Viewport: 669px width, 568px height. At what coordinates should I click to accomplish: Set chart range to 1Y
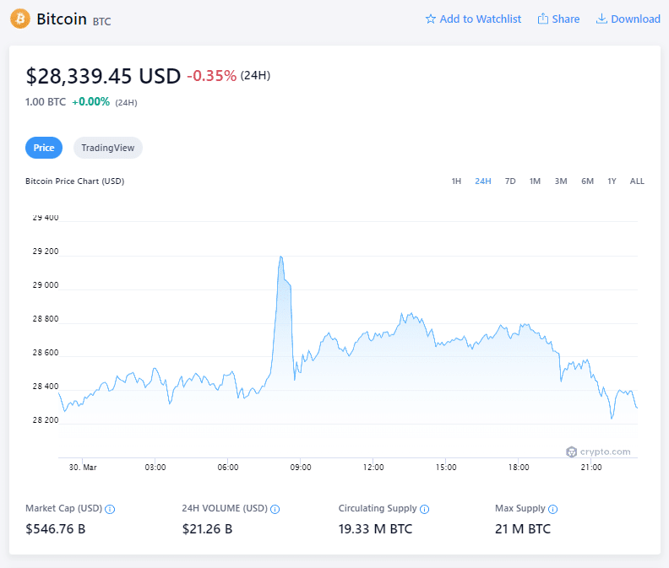tap(612, 181)
